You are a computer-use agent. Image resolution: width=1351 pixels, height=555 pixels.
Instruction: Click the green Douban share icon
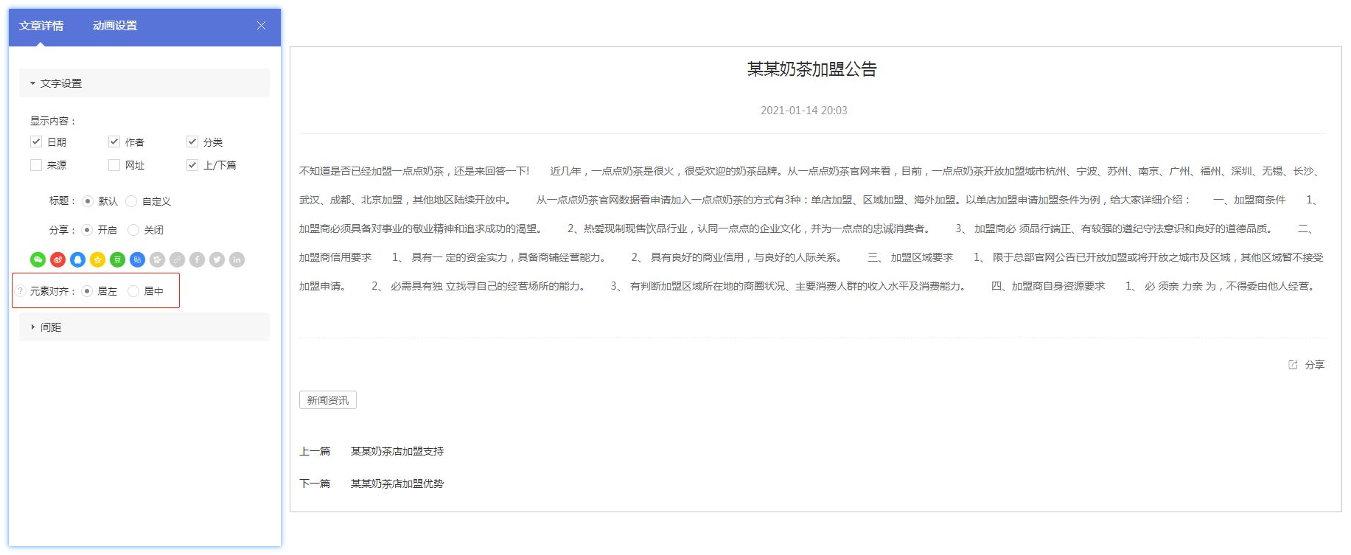click(x=117, y=259)
